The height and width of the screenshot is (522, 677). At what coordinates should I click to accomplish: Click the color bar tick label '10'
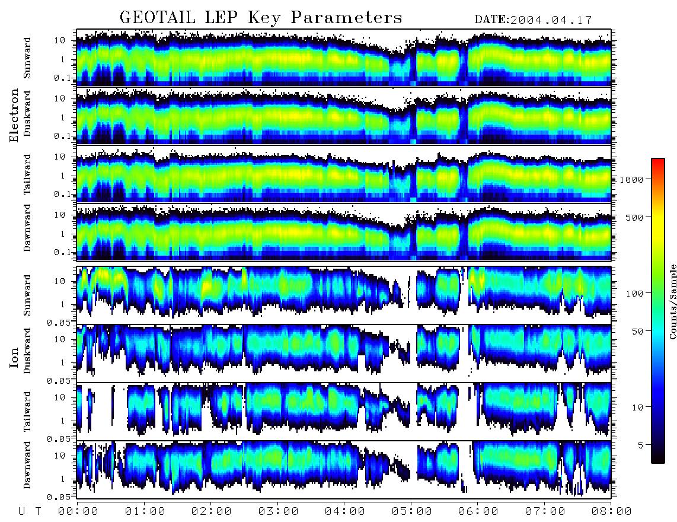(637, 408)
